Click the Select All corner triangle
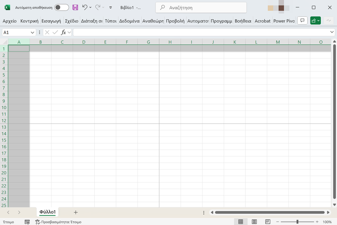This screenshot has height=225, width=337. click(x=5, y=42)
